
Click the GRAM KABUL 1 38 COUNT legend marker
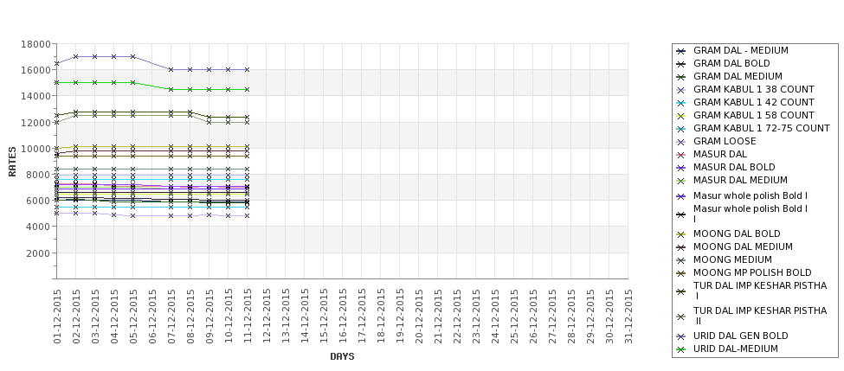[681, 90]
